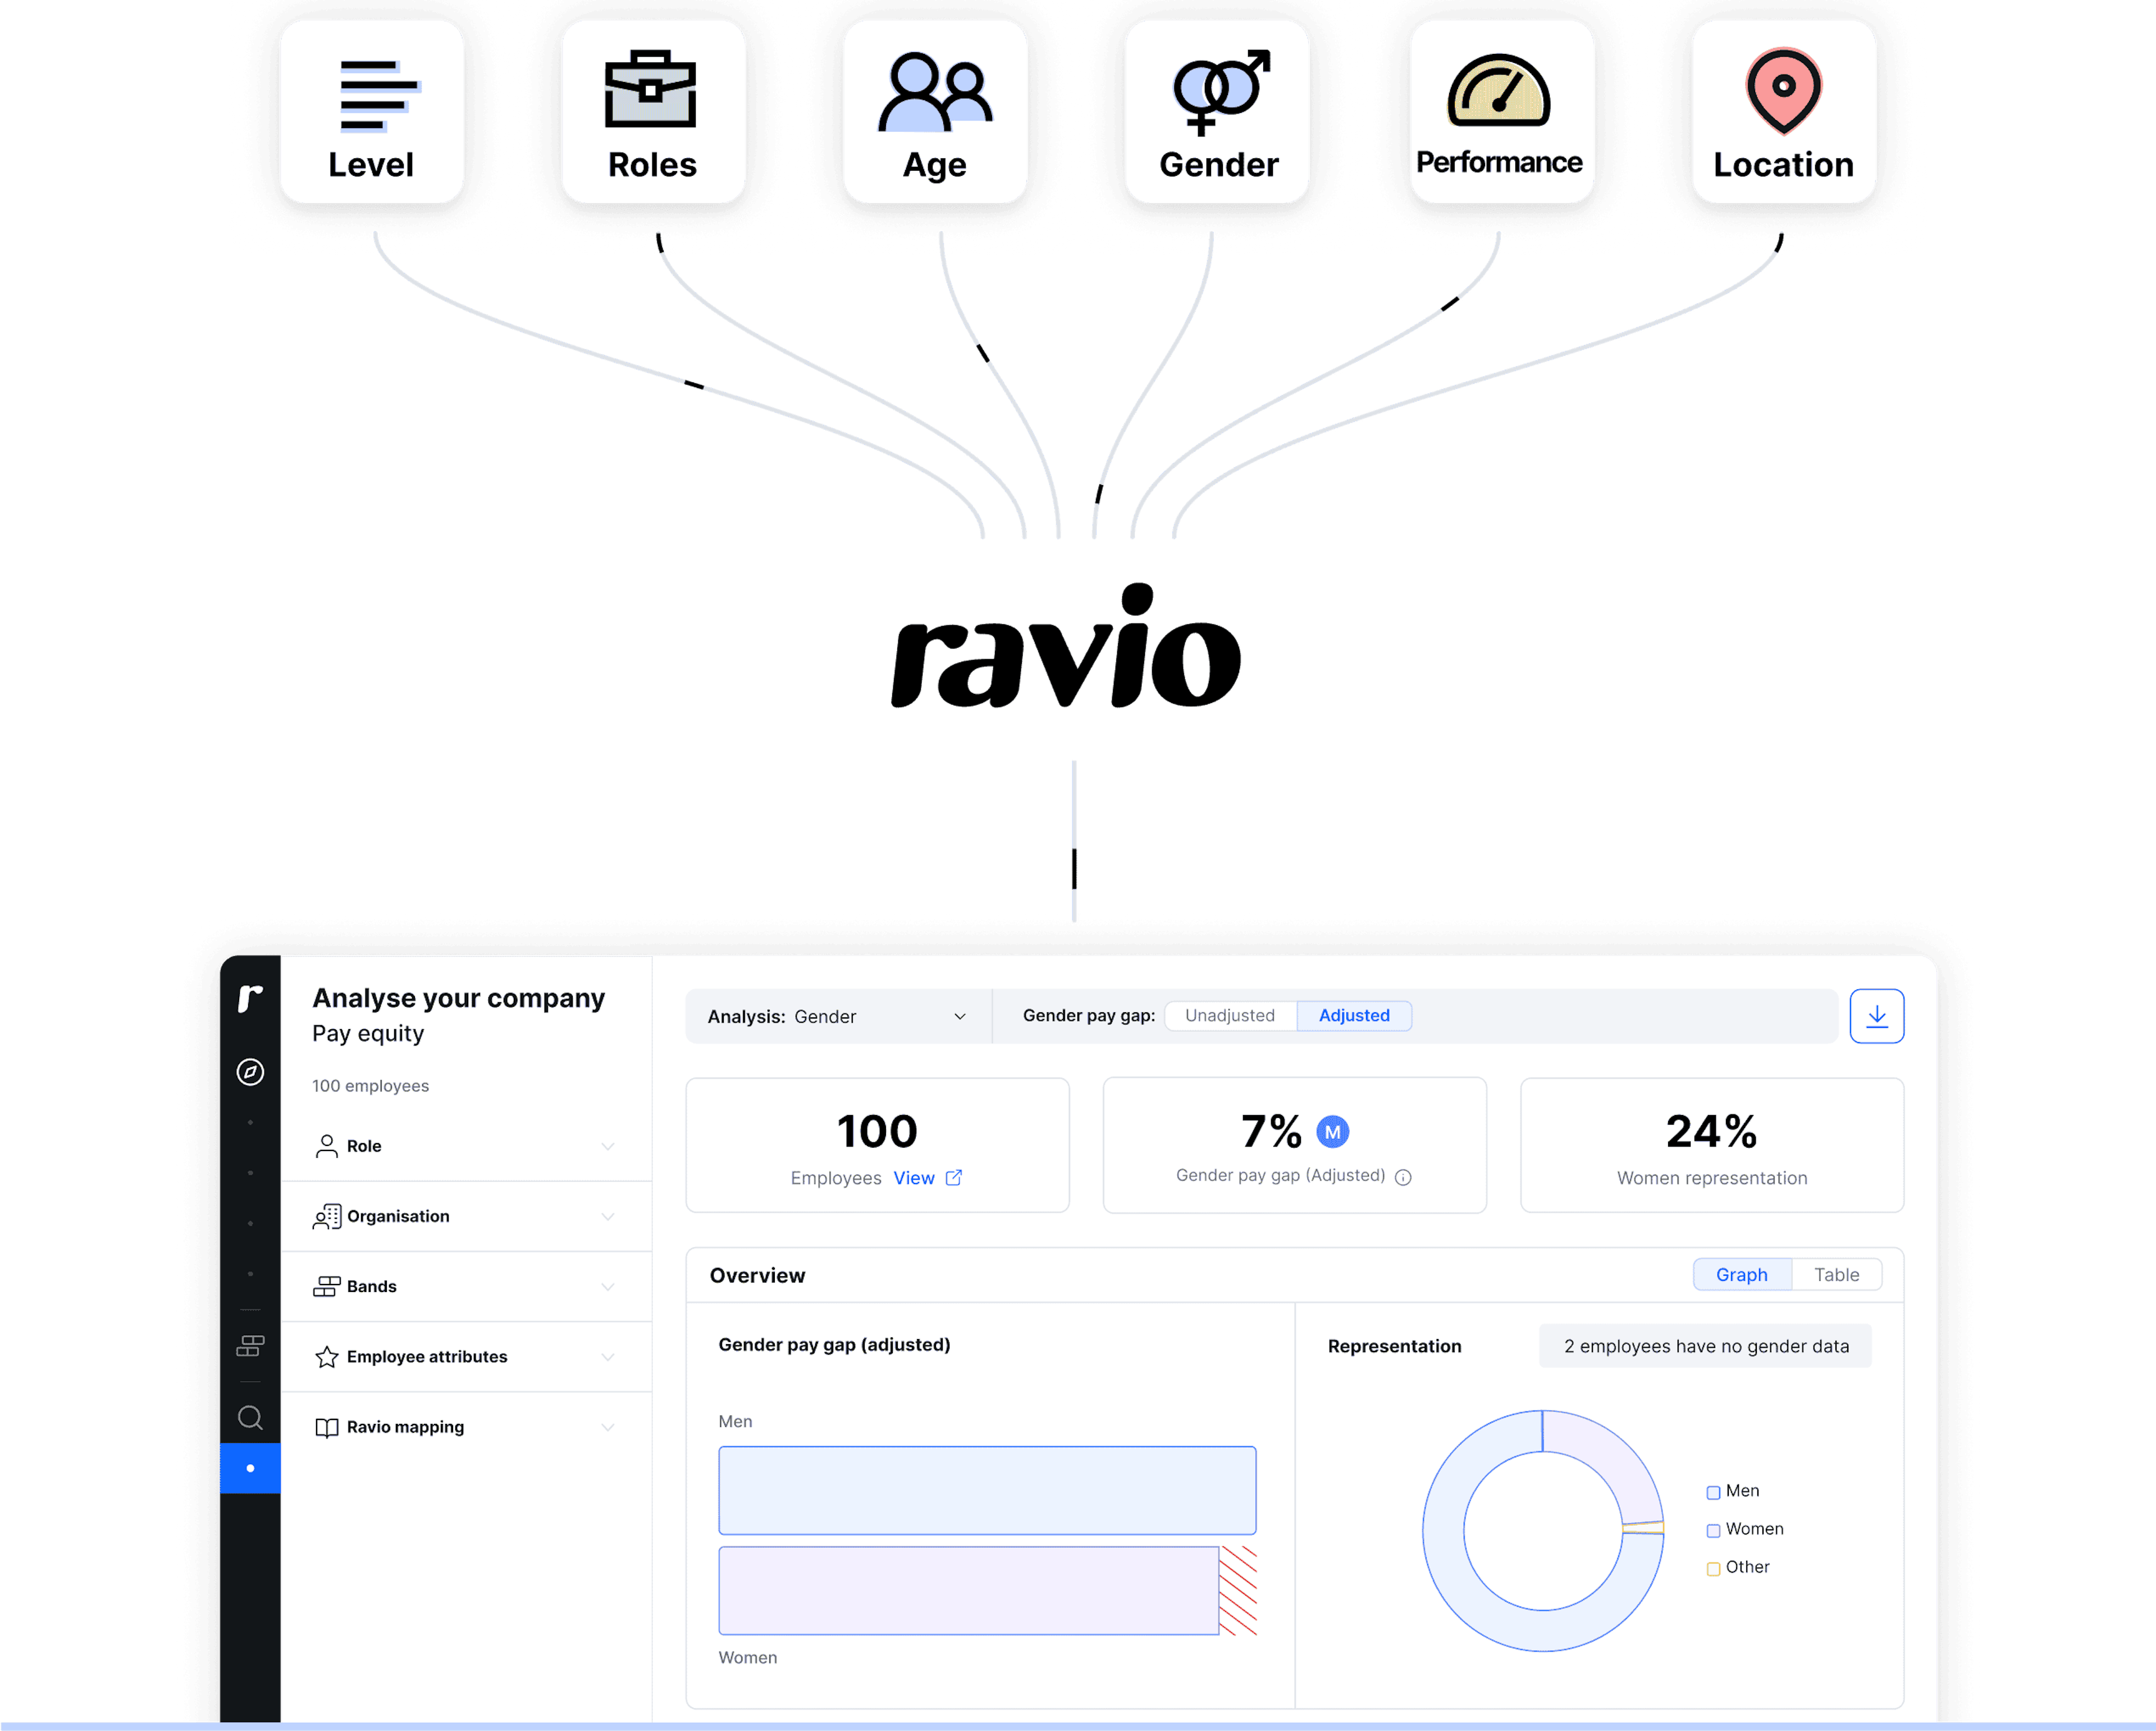
Task: Select the Adjusted pay gap option
Action: [x=1353, y=1016]
